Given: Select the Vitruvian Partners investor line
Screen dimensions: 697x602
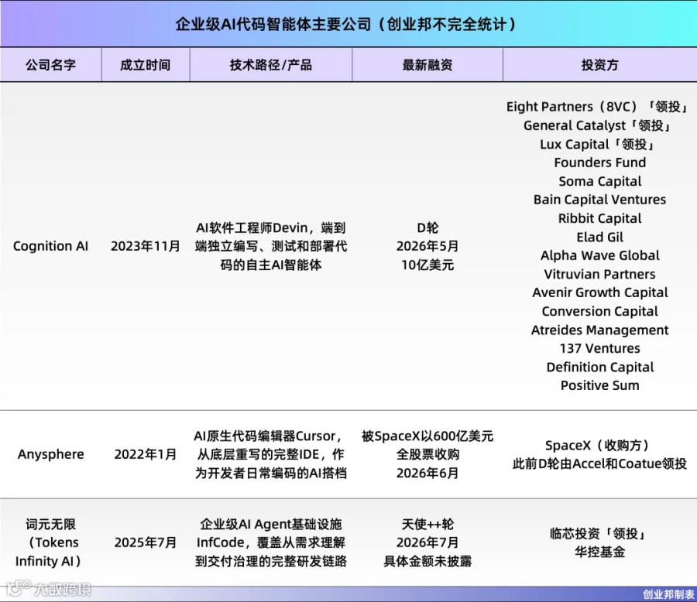Looking at the screenshot, I should click(x=599, y=274).
